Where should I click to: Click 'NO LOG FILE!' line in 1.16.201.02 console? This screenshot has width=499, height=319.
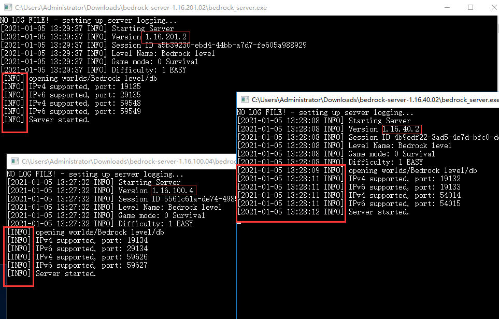click(x=88, y=20)
